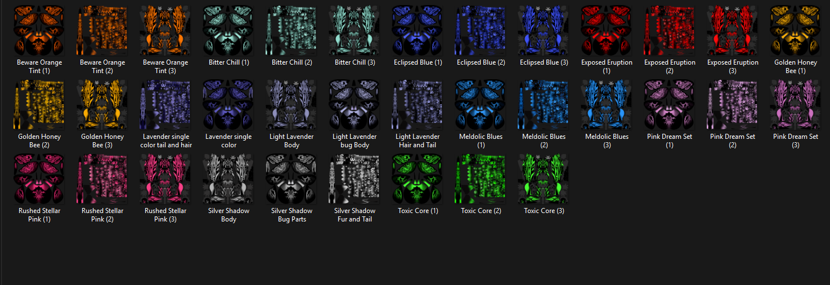Select the Toxic Core (1) green thumbnail
The image size is (830, 285).
pos(418,179)
